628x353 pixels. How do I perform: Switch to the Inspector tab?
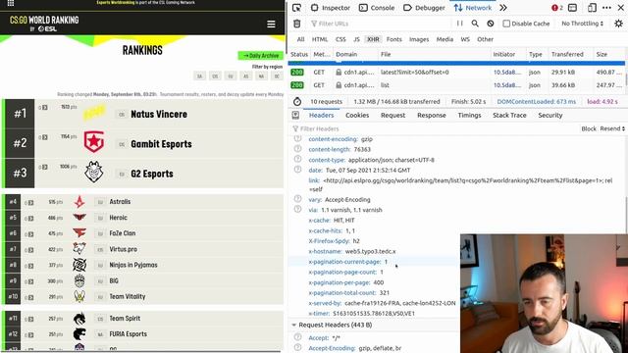coord(331,8)
